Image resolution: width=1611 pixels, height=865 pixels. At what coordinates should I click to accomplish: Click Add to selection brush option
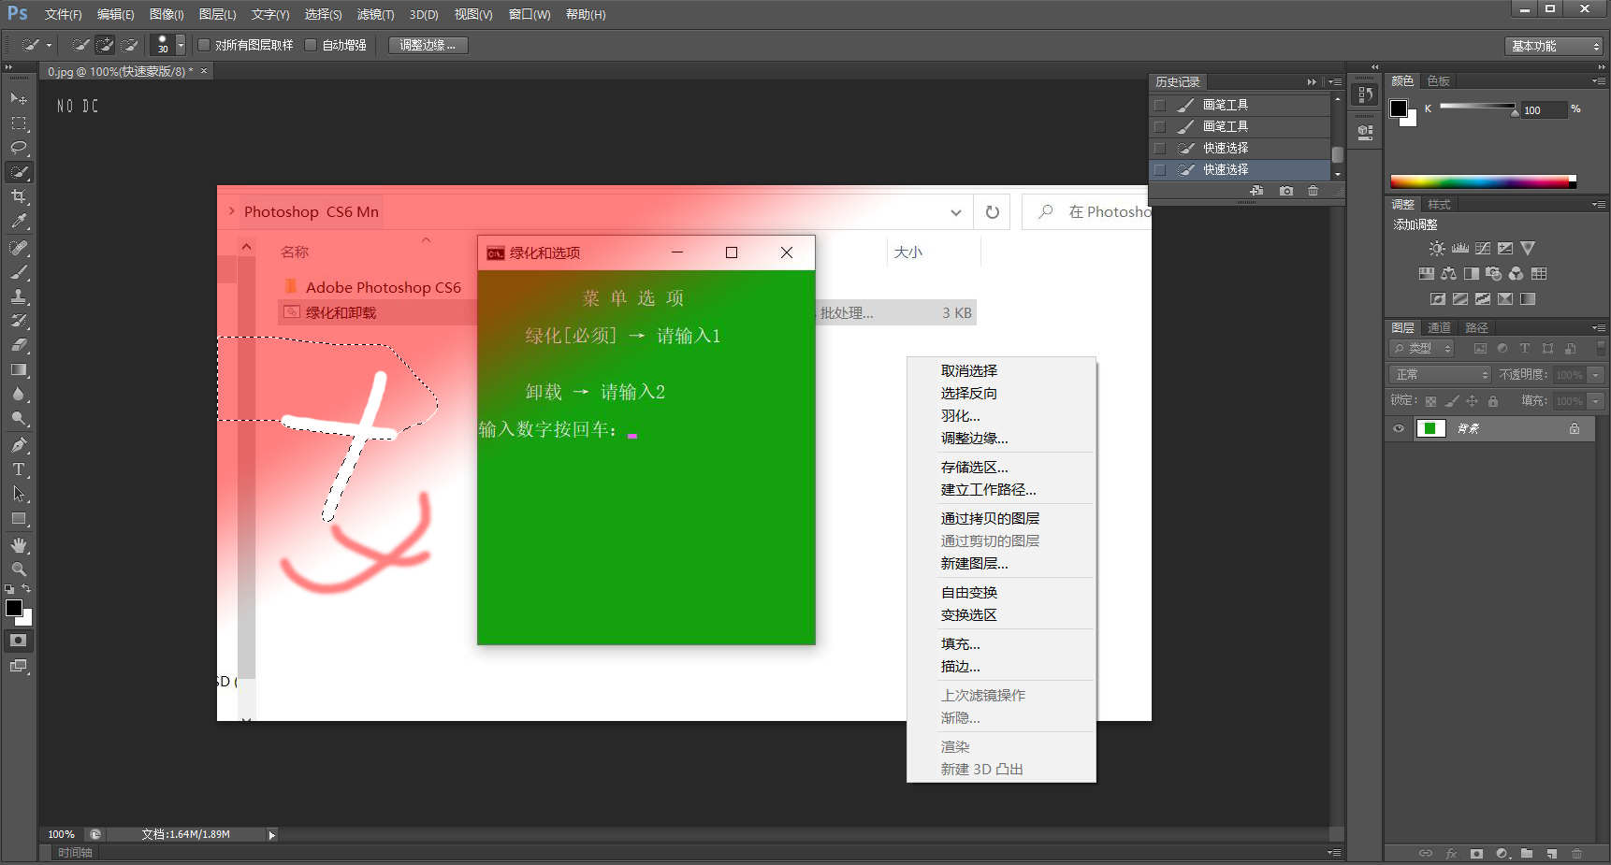[x=105, y=45]
